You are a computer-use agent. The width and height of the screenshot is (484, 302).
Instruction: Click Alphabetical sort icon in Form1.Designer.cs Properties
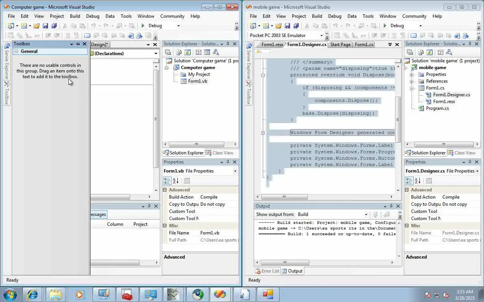pos(417,181)
